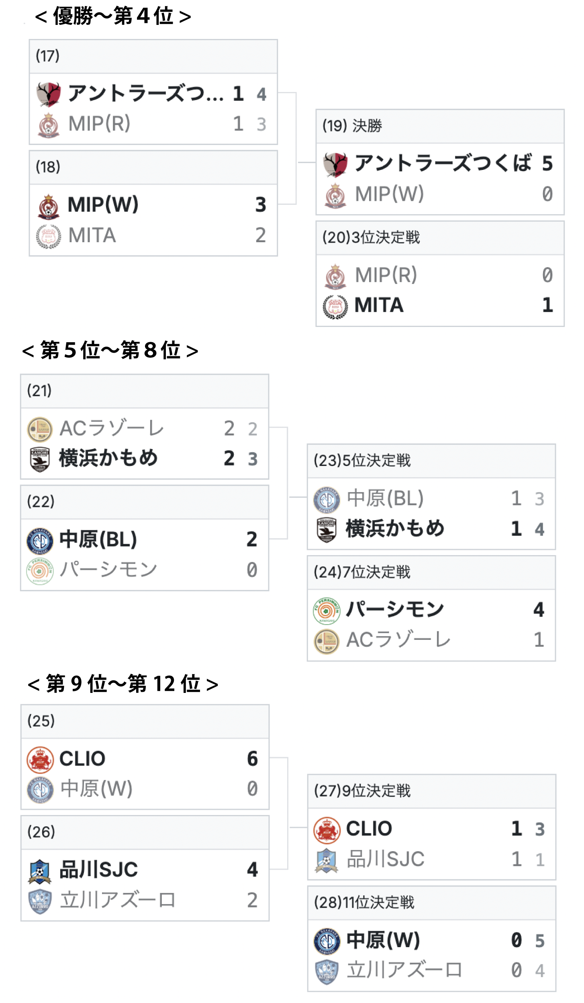
Task: Click CLIO logo in match (25)
Action: point(40,760)
